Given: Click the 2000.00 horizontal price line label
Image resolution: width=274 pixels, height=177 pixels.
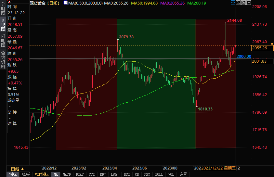Looking at the screenshot, I should [244, 57].
